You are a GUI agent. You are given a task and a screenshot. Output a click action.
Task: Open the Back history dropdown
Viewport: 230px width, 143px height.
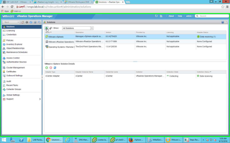point(18,22)
